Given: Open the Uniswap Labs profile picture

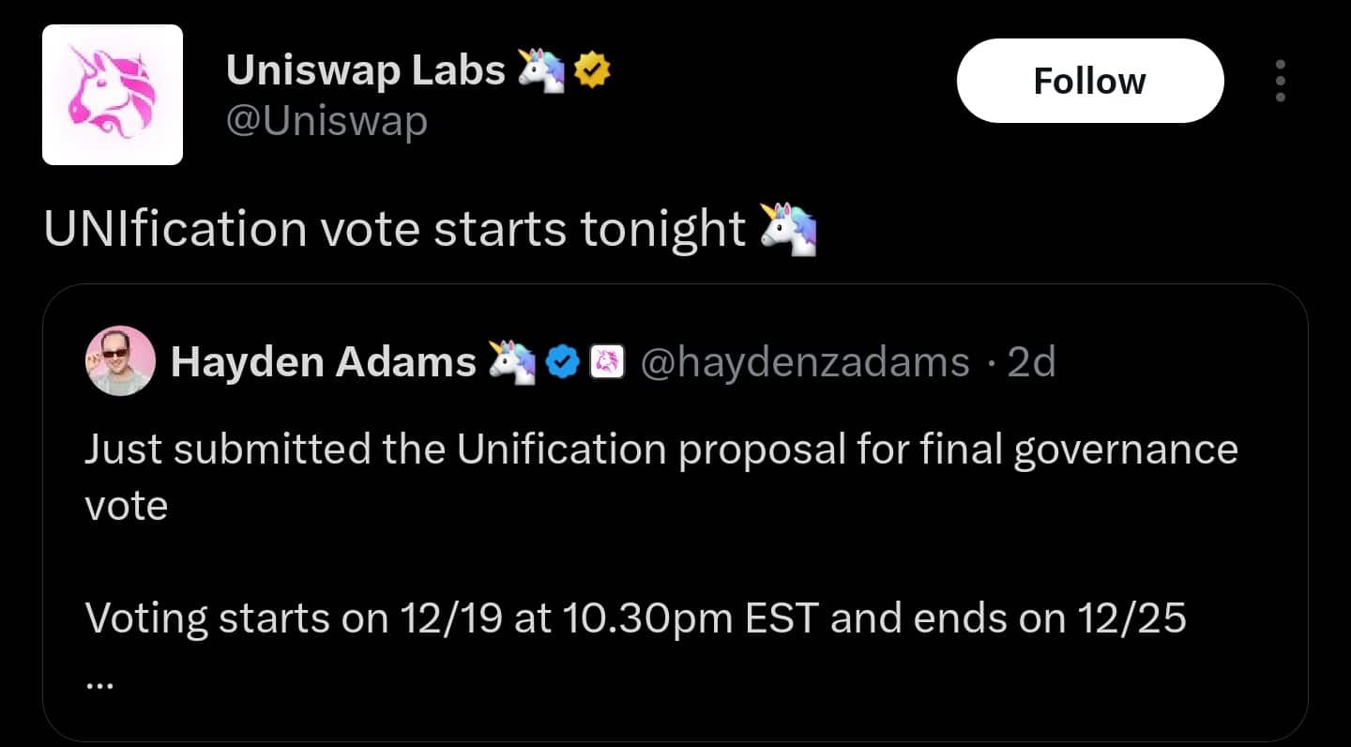Looking at the screenshot, I should coord(113,95).
